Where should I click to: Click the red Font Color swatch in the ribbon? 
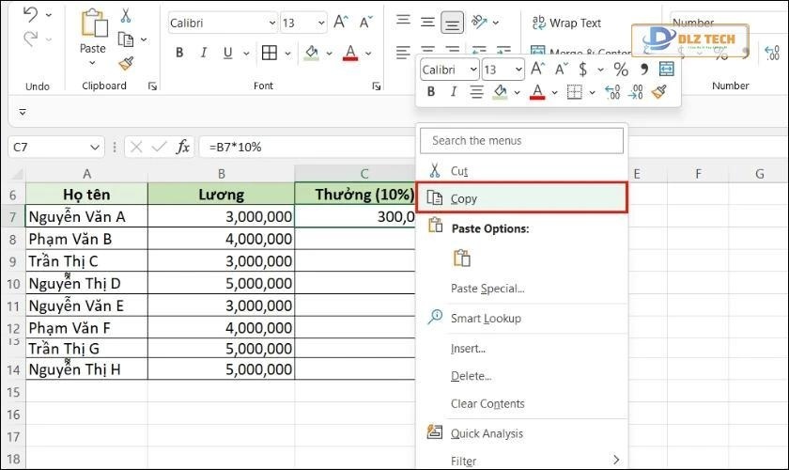(350, 53)
